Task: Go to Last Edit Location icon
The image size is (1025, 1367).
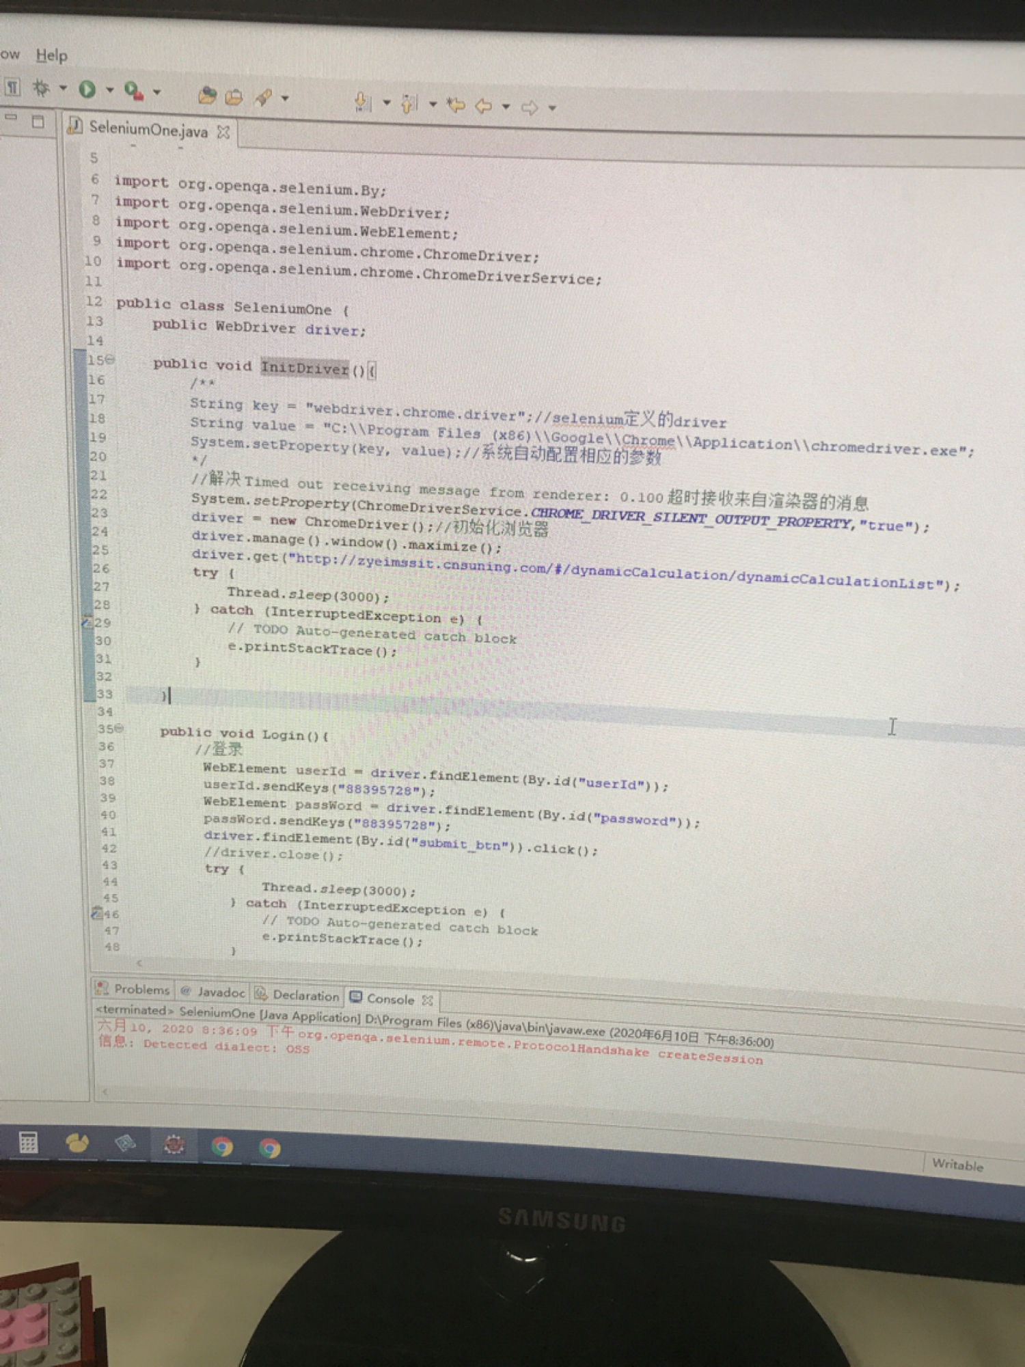Action: pos(455,105)
